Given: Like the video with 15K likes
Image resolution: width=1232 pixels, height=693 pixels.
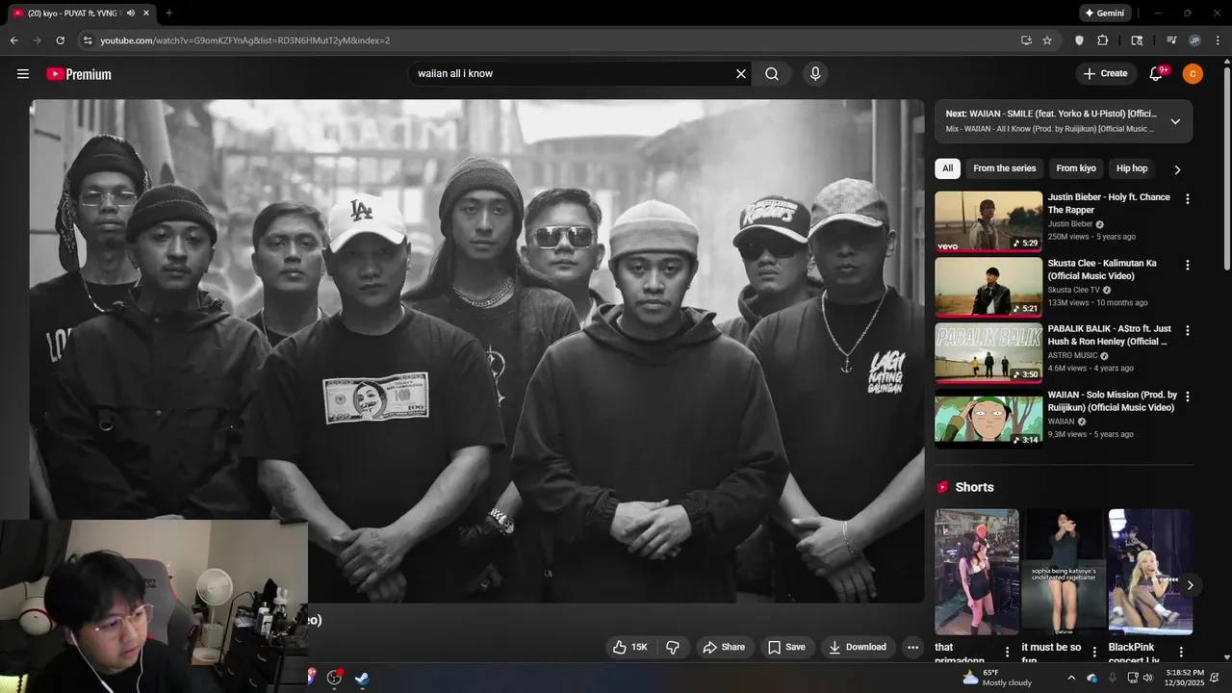Looking at the screenshot, I should tap(630, 648).
